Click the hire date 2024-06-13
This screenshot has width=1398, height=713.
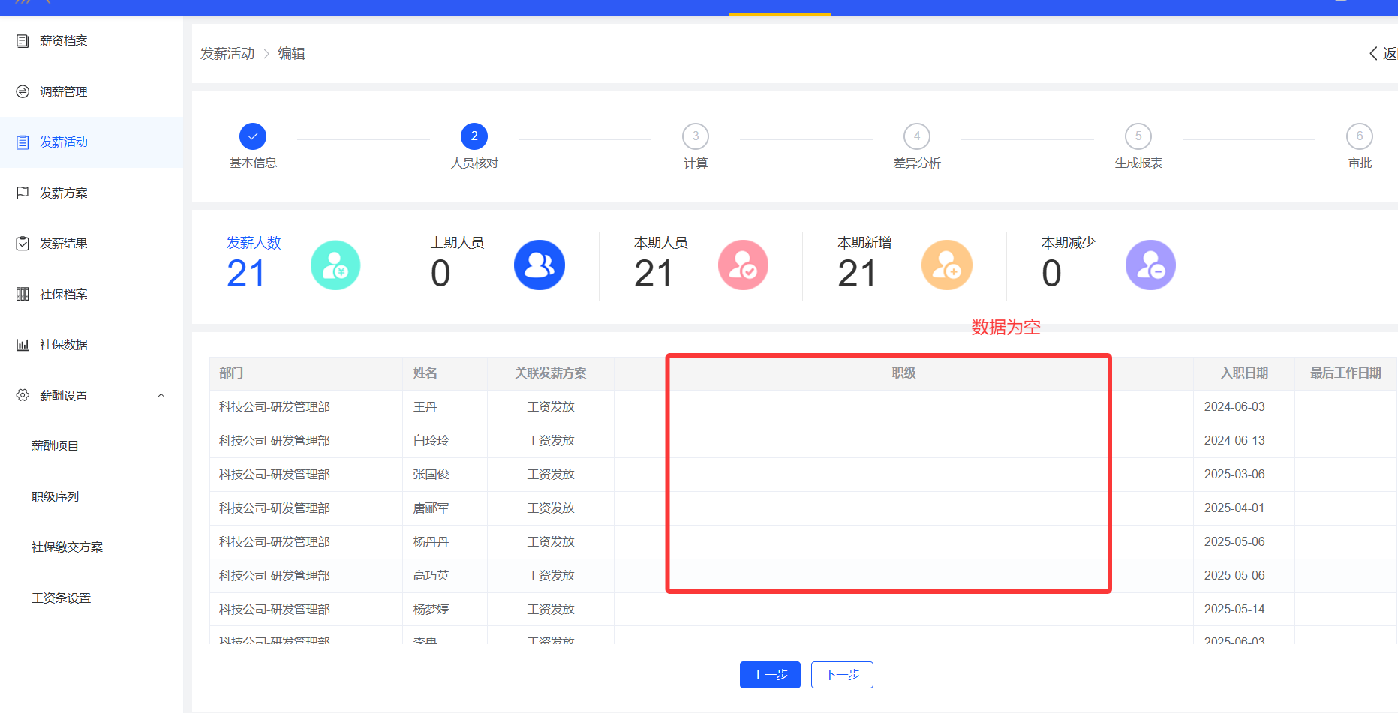click(1234, 441)
